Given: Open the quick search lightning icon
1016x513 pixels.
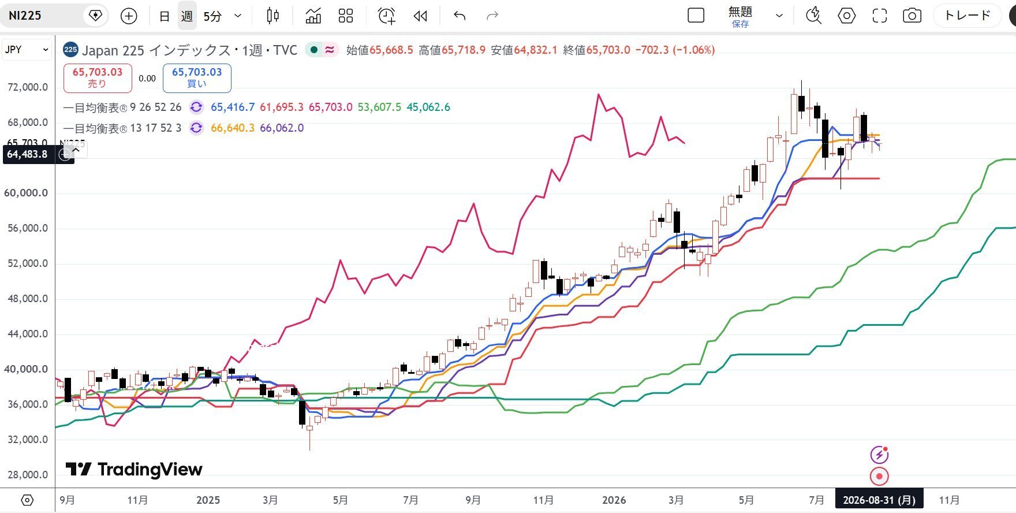Looking at the screenshot, I should tap(813, 16).
